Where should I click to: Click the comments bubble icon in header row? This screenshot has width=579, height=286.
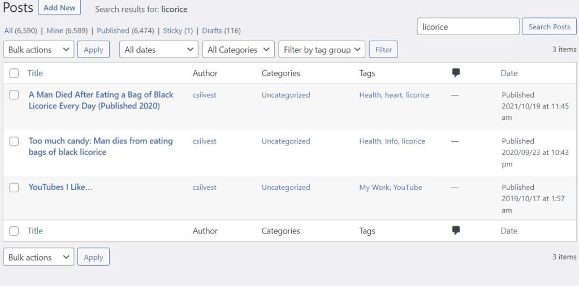pos(456,73)
